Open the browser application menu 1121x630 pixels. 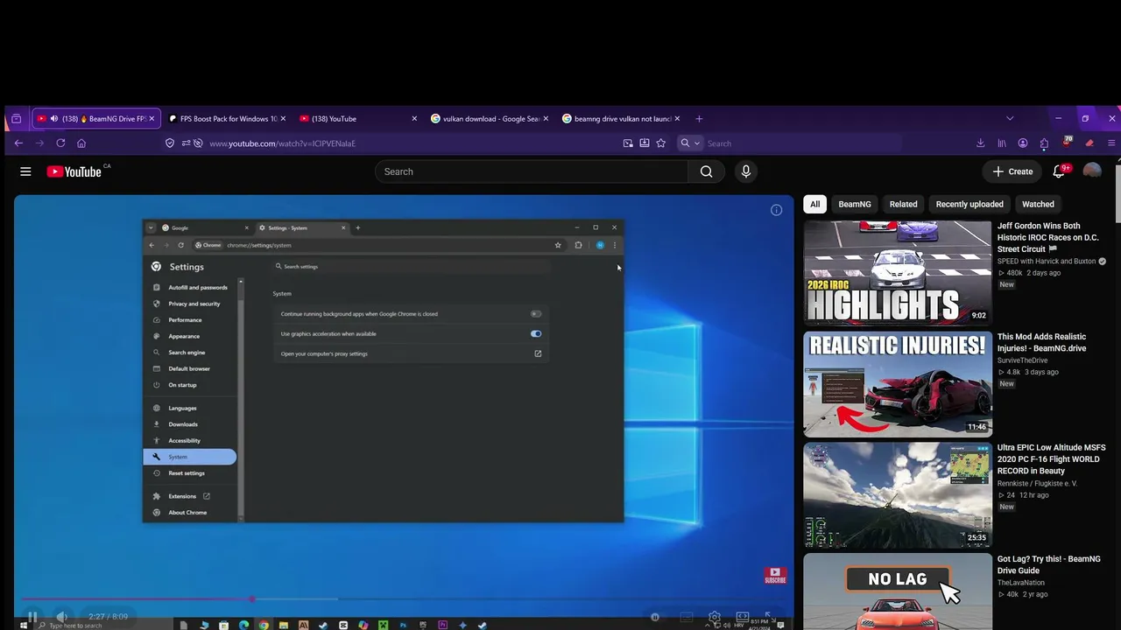[x=1112, y=143]
